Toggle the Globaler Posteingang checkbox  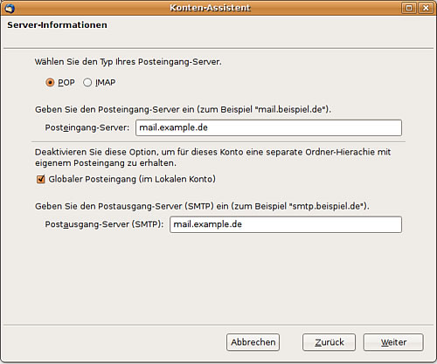tap(41, 179)
